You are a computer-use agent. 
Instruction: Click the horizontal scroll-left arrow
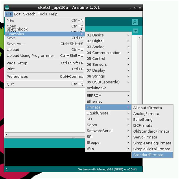pyautogui.click(x=7, y=134)
